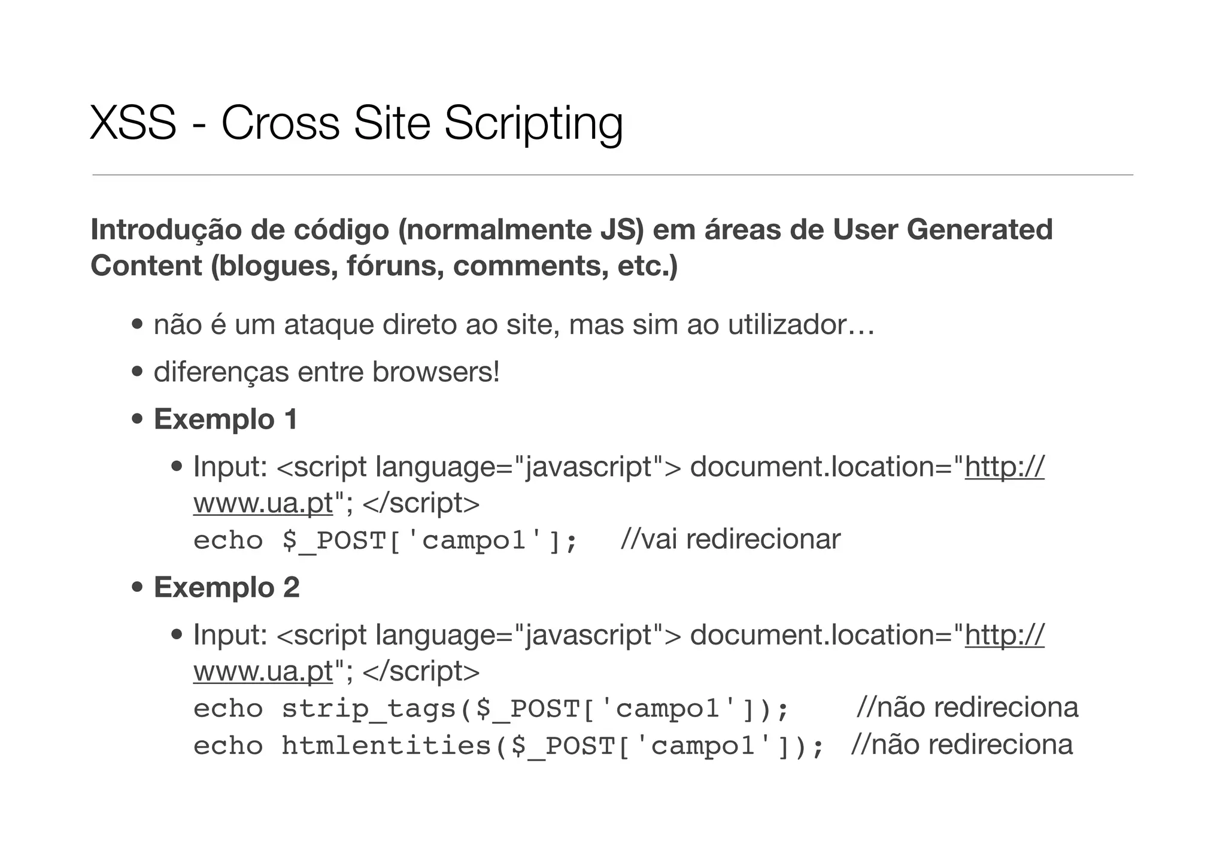Click the bold 'Introdução de código' heading
Screen dimensions: 1226x866
click(x=571, y=247)
